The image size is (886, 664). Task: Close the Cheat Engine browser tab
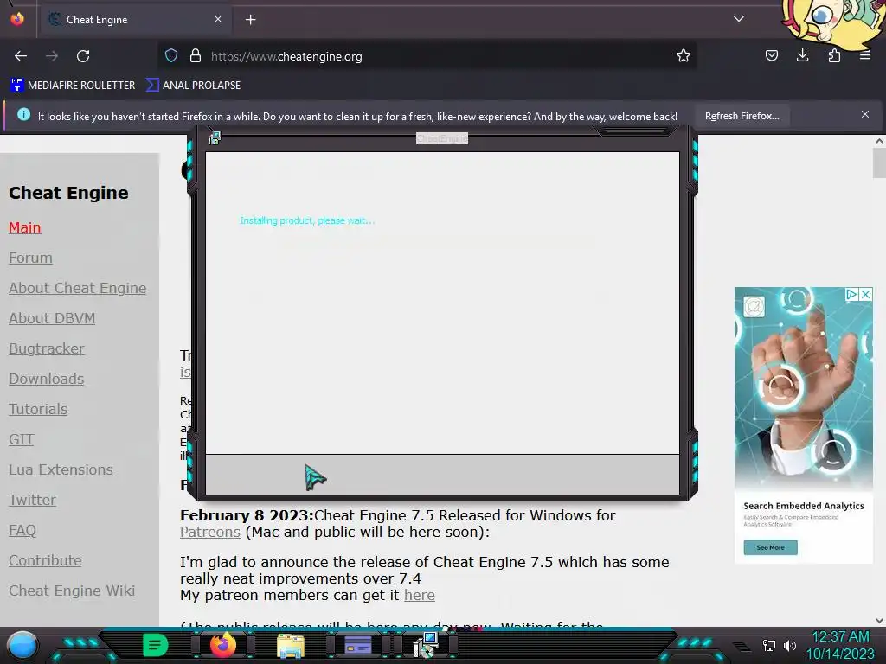(x=217, y=19)
